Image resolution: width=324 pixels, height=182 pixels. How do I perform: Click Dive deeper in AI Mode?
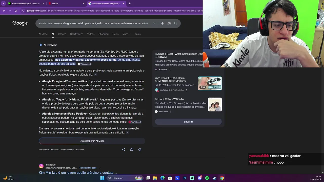92,141
